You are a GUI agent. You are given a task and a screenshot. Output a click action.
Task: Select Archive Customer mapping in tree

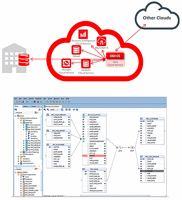tap(34, 125)
